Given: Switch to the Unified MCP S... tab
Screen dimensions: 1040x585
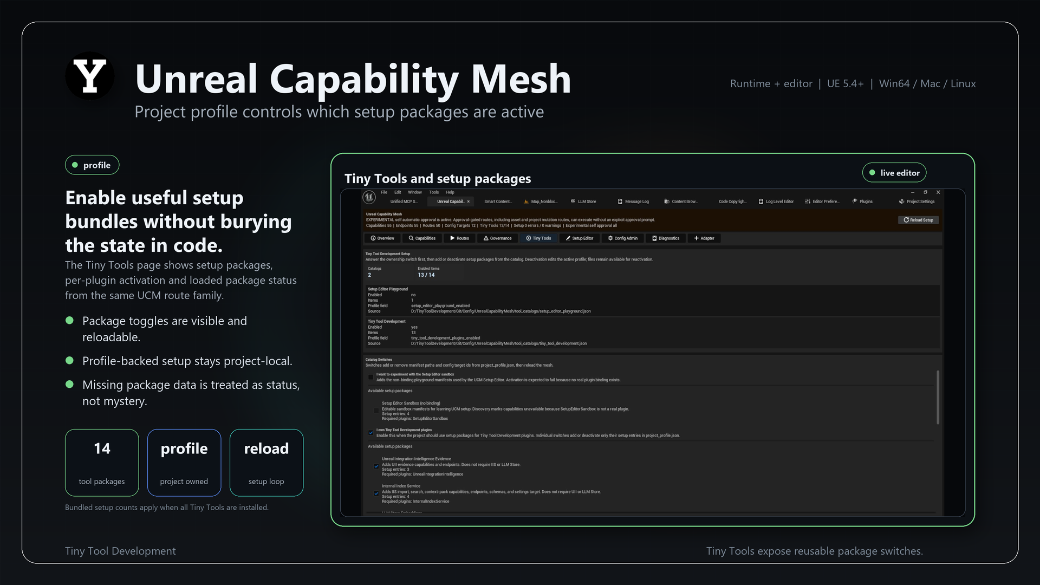Looking at the screenshot, I should pyautogui.click(x=404, y=201).
